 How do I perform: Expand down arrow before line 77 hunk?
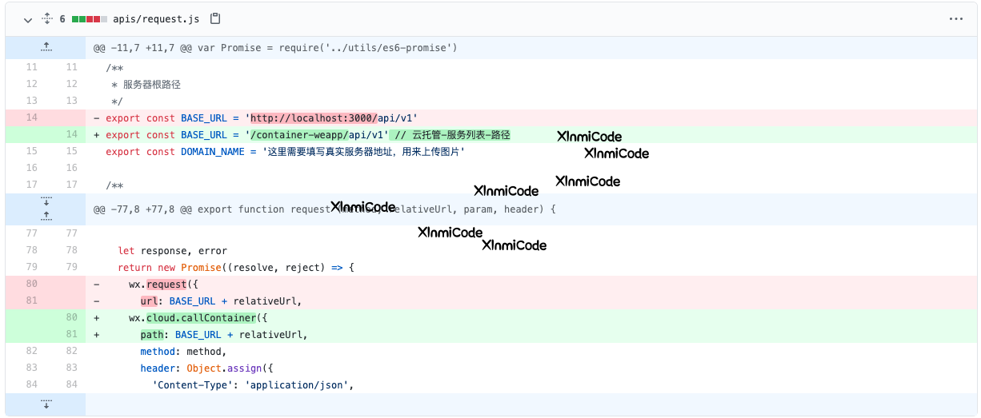pyautogui.click(x=46, y=202)
